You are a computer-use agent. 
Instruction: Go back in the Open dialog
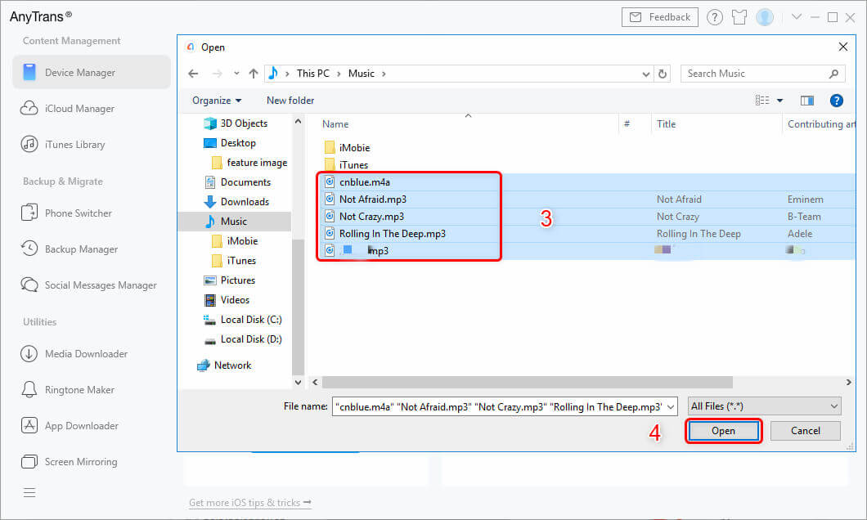click(x=193, y=74)
